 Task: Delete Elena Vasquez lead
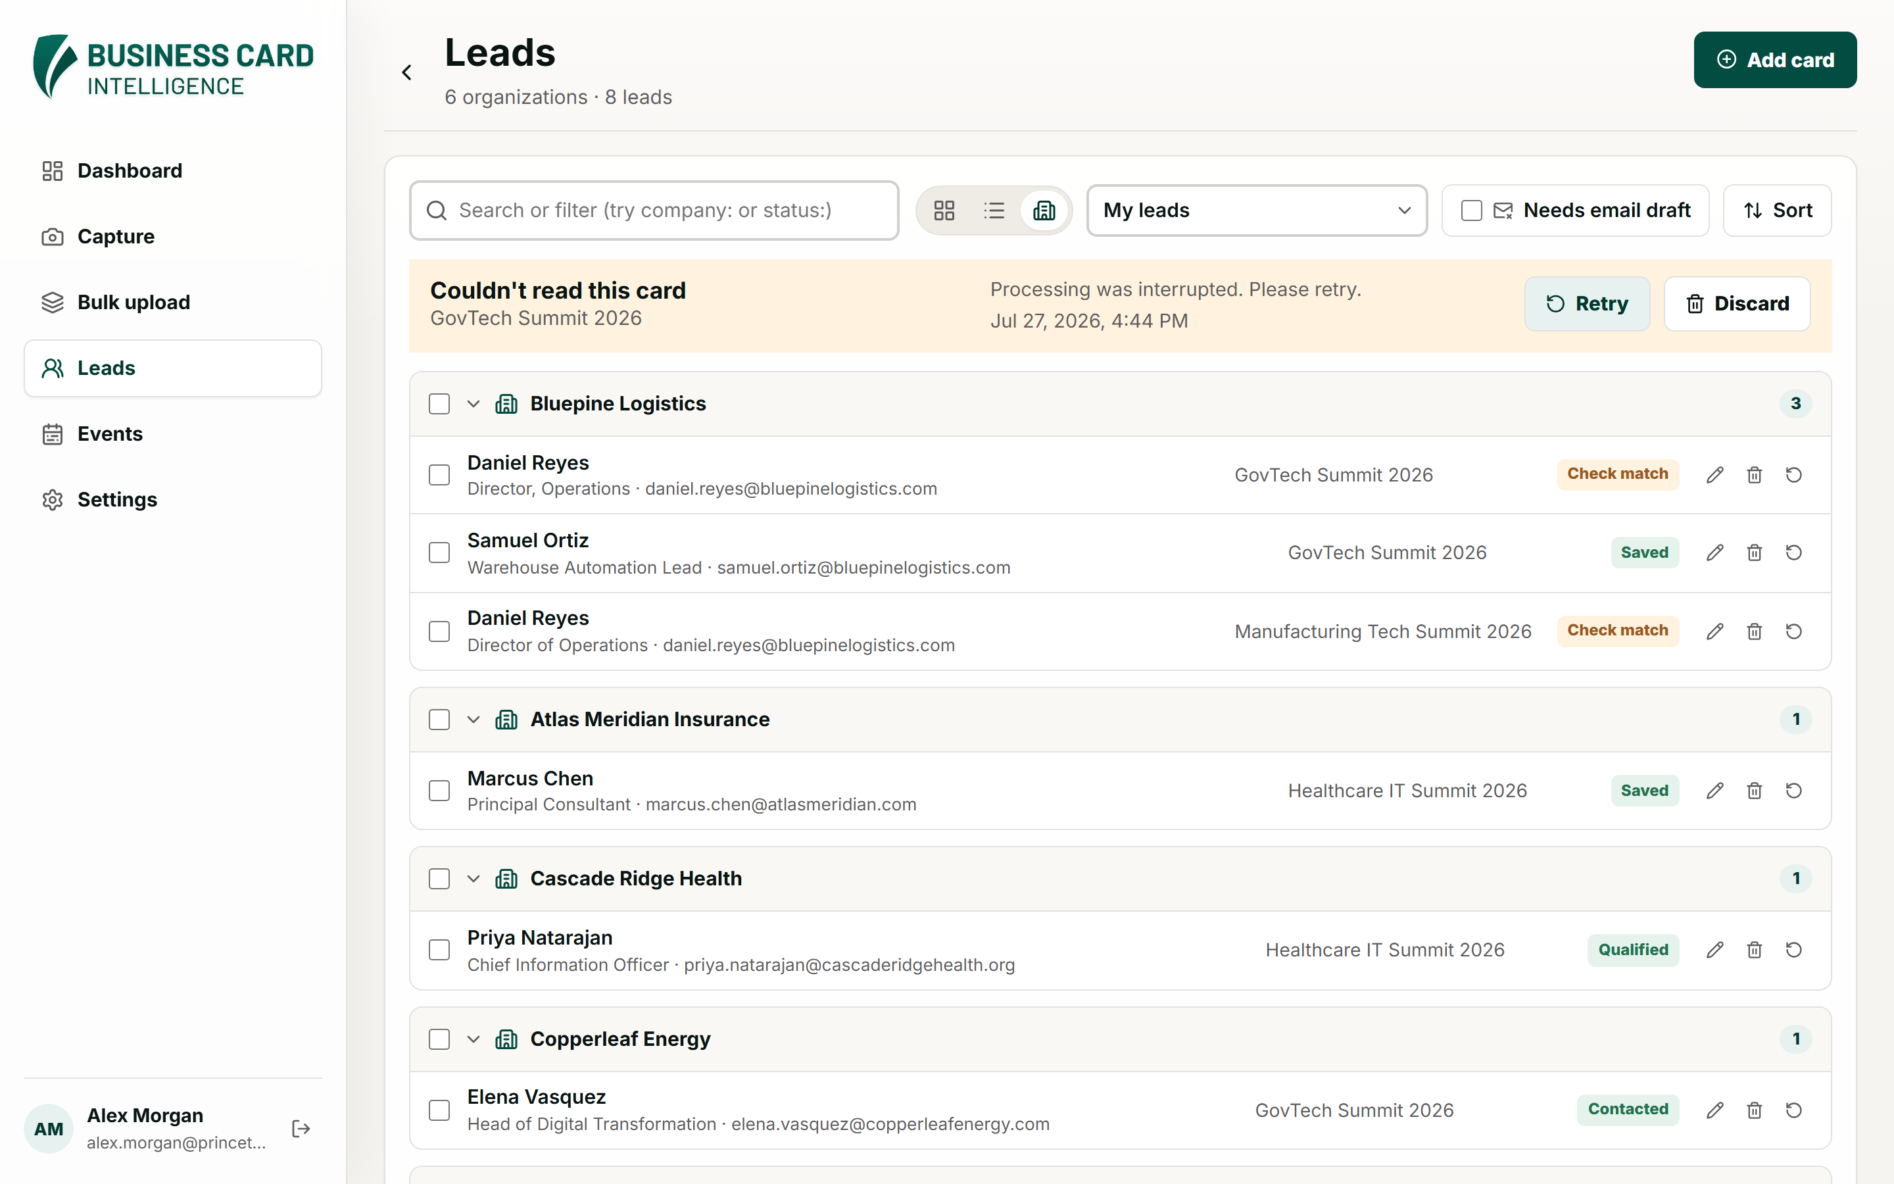coord(1755,1110)
